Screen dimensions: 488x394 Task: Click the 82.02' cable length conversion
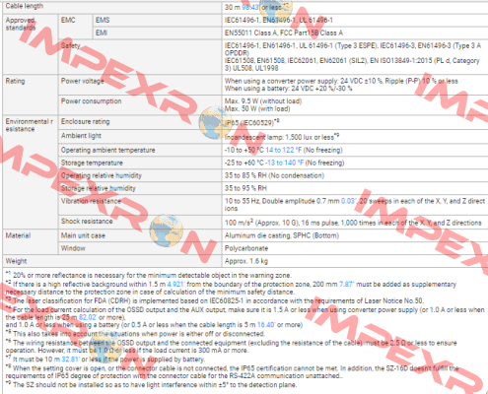pyautogui.click(x=88, y=317)
